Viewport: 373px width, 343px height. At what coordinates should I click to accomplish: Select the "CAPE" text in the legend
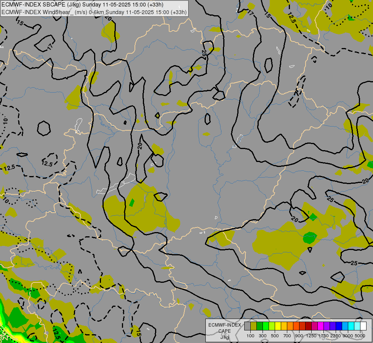click(x=224, y=331)
